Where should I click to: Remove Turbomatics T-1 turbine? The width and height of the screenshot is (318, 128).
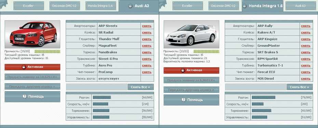click(x=306, y=66)
